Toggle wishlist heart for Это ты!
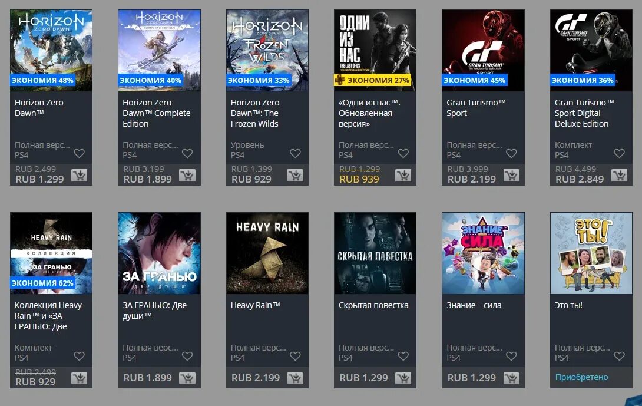 tap(620, 356)
